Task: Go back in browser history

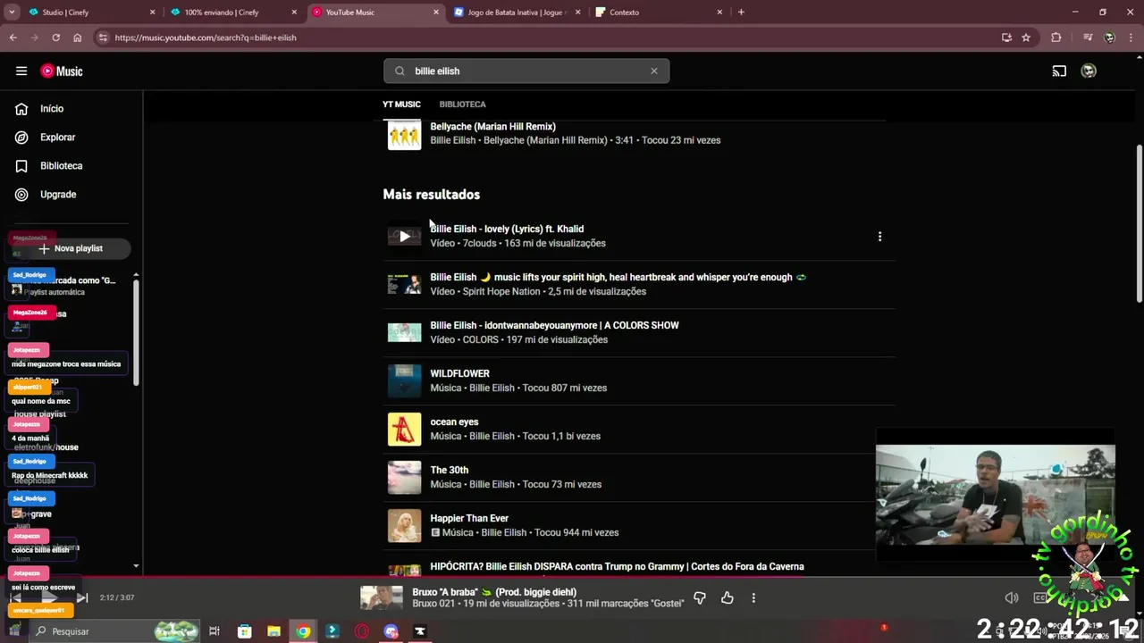Action: [13, 38]
